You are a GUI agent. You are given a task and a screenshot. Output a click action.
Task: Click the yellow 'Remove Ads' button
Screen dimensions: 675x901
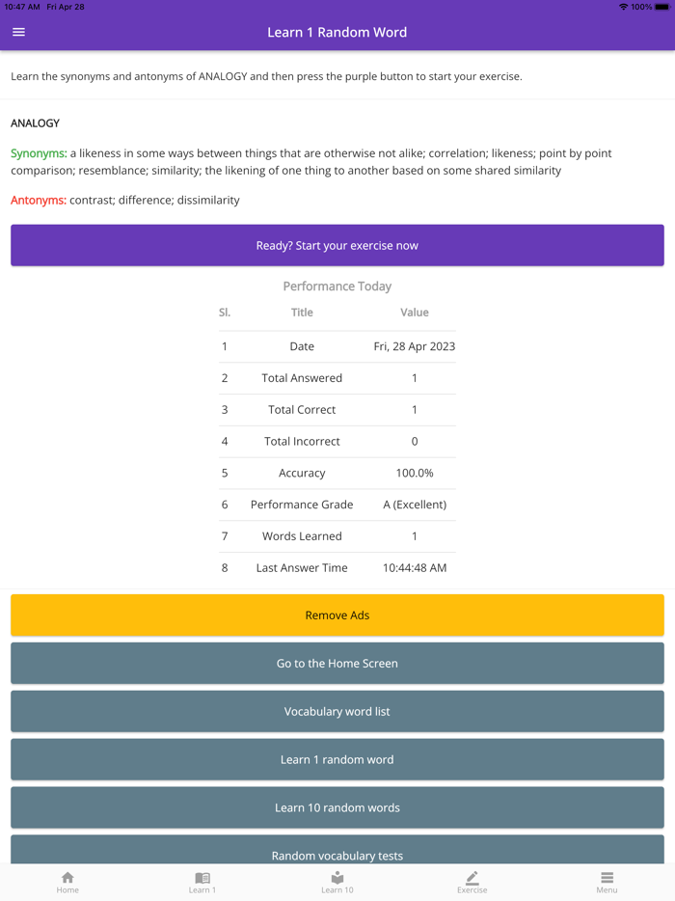(337, 614)
